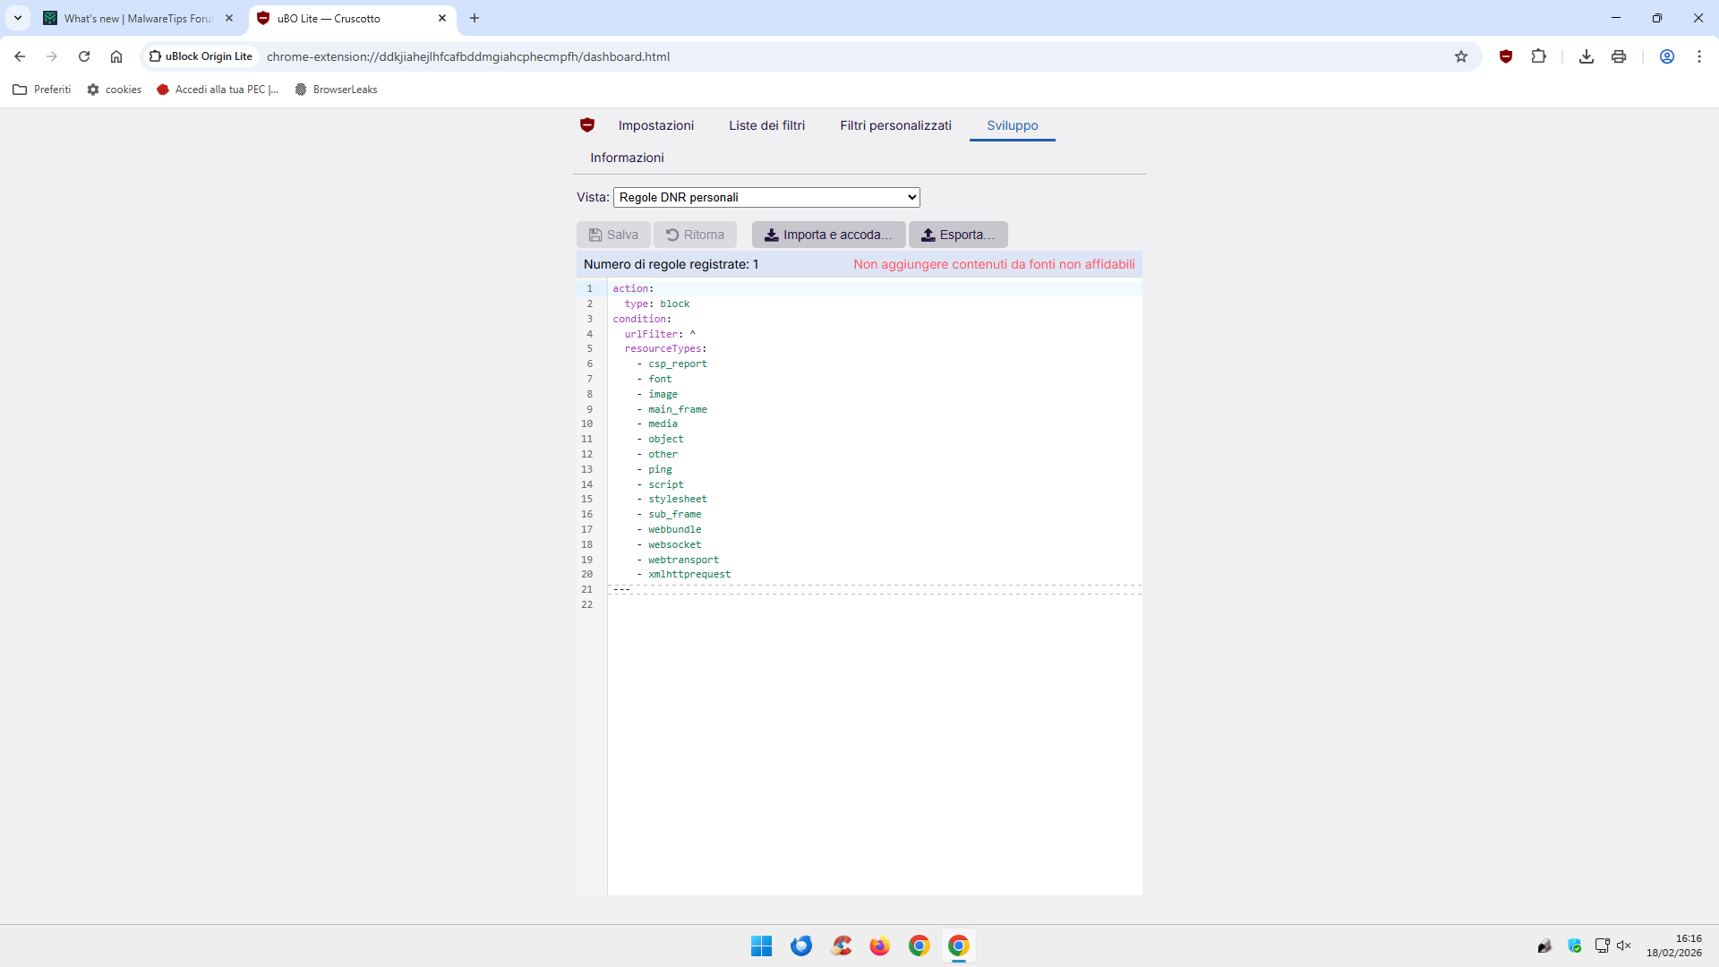Go forward to the next page
This screenshot has width=1719, height=967.
[52, 56]
